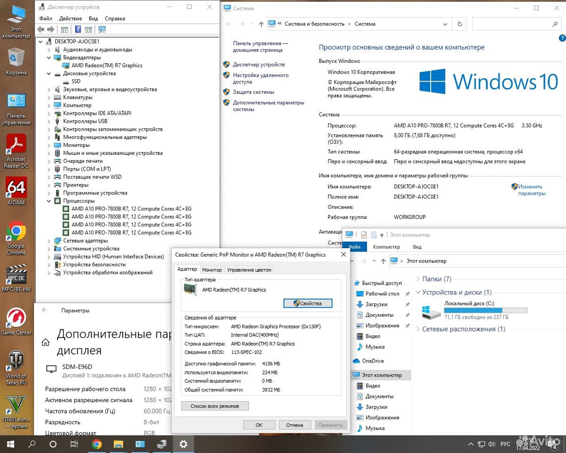
Task: Open AIDA64 desktop shortcut
Action: (x=16, y=192)
